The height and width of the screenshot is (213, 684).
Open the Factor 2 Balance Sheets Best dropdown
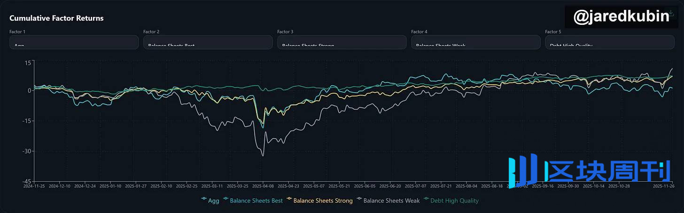[x=208, y=43]
